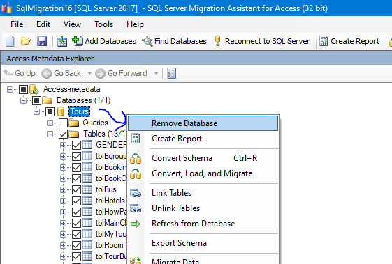Viewport: 392px width, 264px height.
Task: Click the green Refresh from Database arrow icon
Action: point(136,224)
